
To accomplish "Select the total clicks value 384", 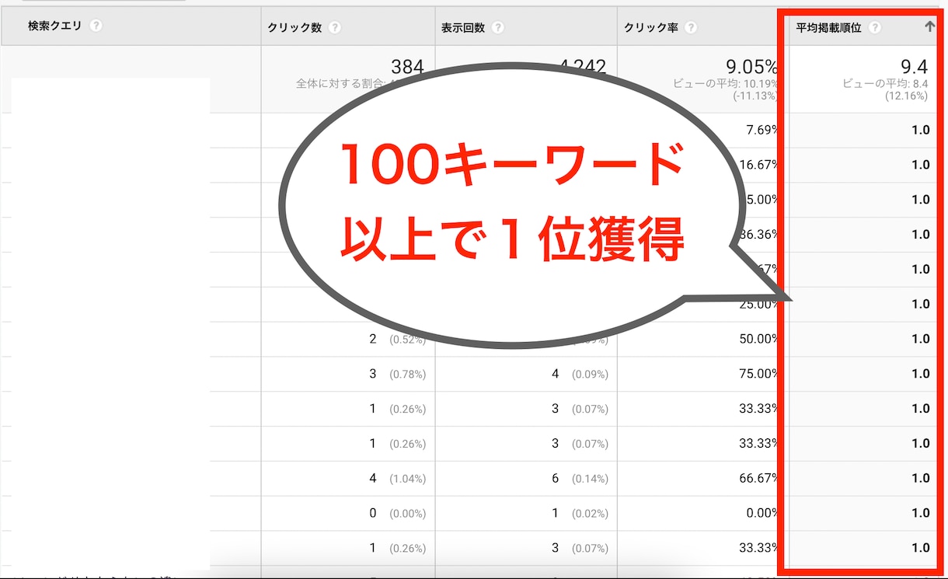I will pos(408,67).
